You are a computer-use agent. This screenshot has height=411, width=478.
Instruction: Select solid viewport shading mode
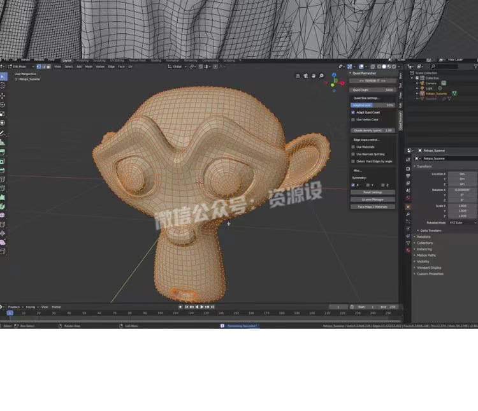coord(384,66)
